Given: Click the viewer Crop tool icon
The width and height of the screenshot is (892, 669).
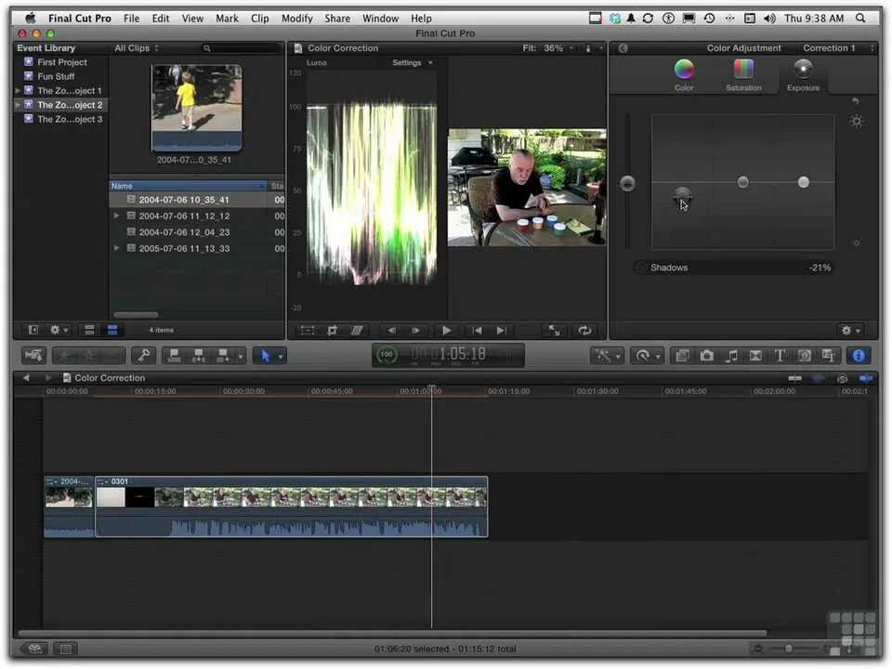Looking at the screenshot, I should (333, 331).
